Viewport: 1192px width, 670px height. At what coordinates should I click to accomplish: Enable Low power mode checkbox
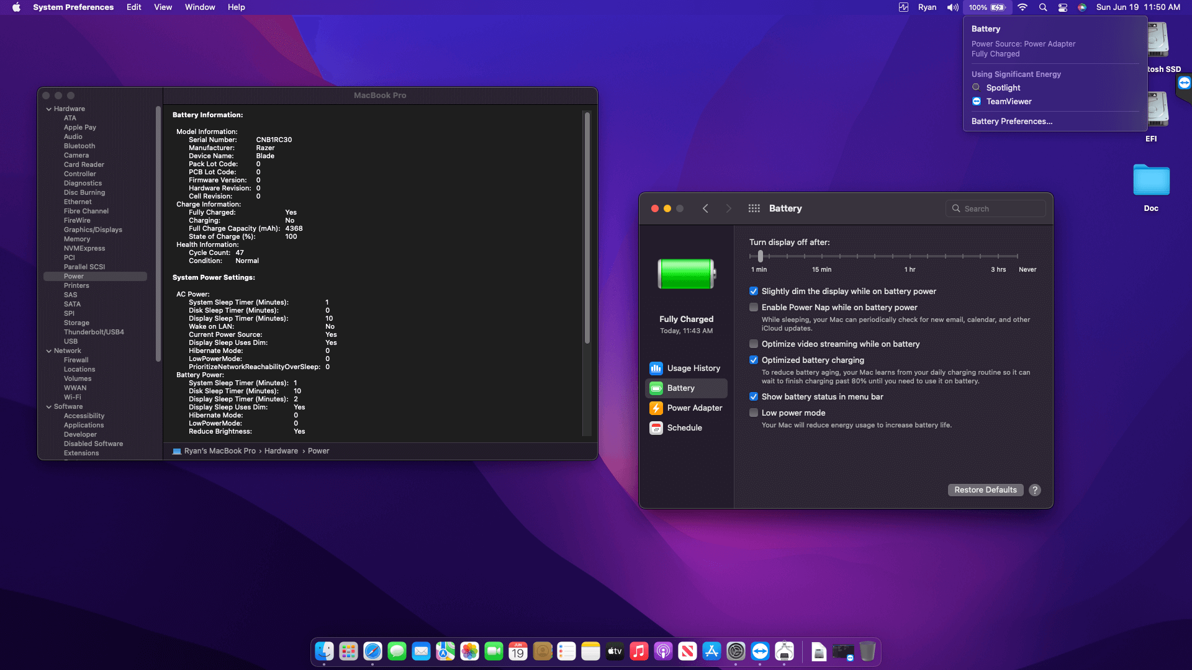click(x=754, y=413)
